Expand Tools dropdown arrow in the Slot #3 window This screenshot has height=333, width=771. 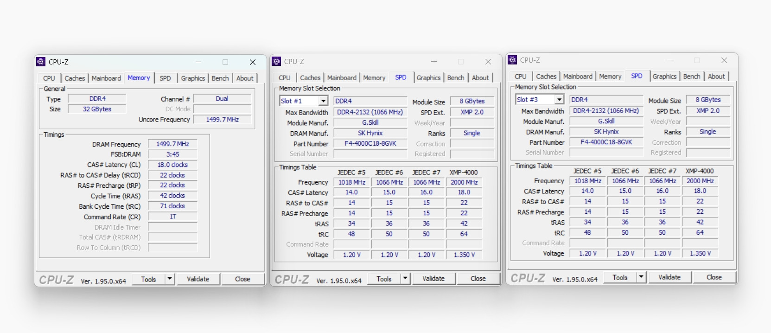pyautogui.click(x=641, y=277)
